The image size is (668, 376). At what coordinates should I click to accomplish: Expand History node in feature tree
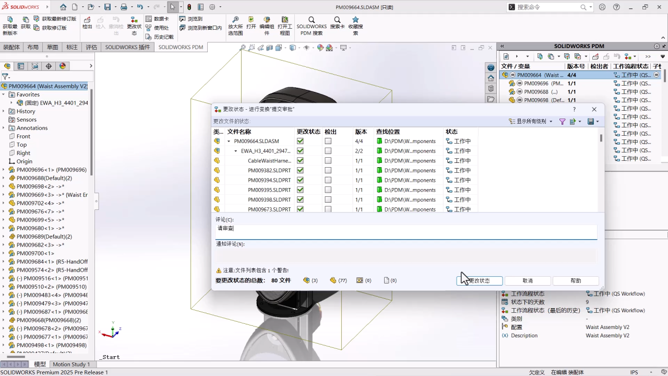pyautogui.click(x=4, y=111)
